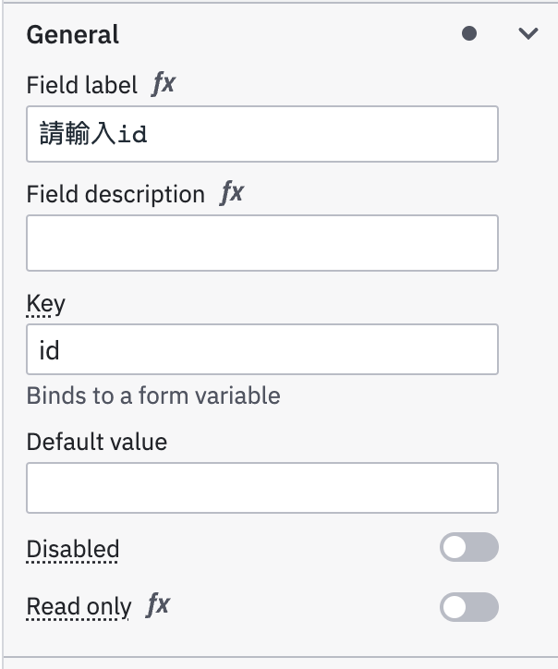
Task: Select the Key input containing id
Action: click(x=261, y=349)
